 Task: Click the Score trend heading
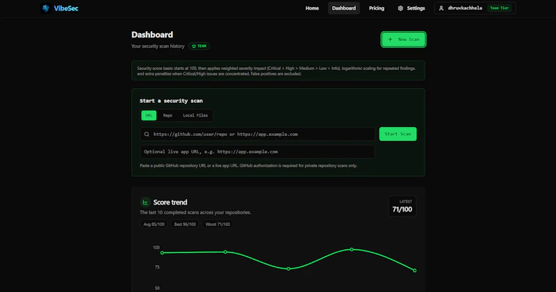tap(170, 202)
